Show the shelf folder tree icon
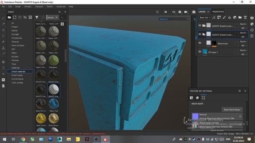Viewport: 255px width, 143px height. click(9, 17)
